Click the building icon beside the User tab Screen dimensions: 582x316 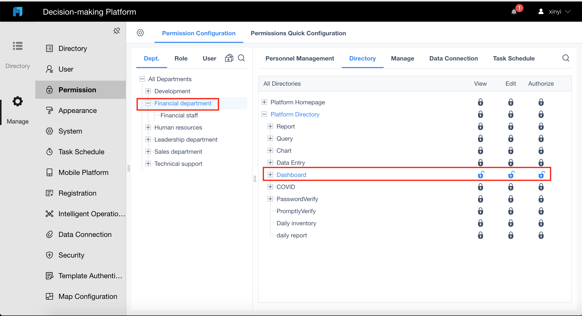tap(229, 58)
